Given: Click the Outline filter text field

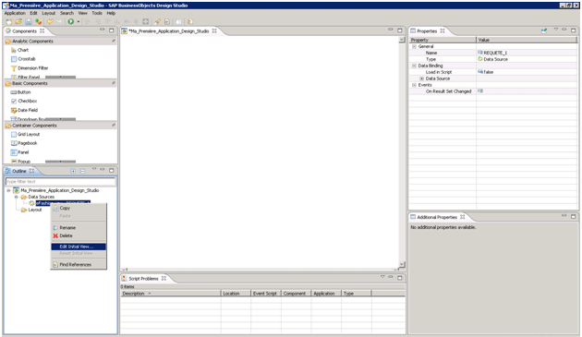Looking at the screenshot, I should pos(60,182).
